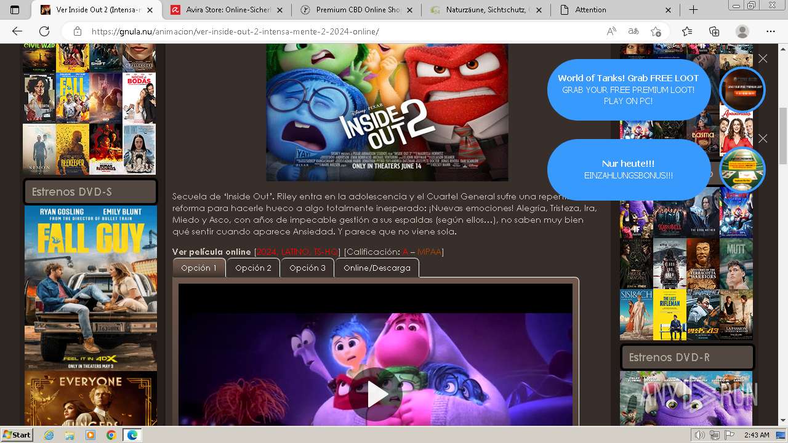Select the Opción 2 player tab

pyautogui.click(x=253, y=268)
